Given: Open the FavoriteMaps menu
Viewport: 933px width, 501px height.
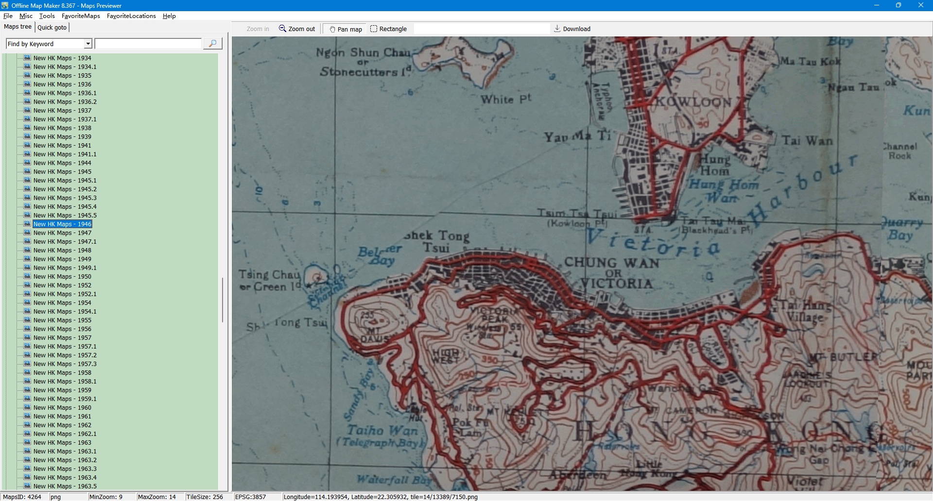Looking at the screenshot, I should coord(81,16).
